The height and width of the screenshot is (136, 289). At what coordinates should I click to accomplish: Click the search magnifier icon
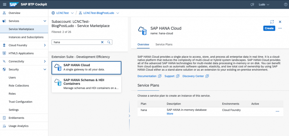[x=109, y=42]
